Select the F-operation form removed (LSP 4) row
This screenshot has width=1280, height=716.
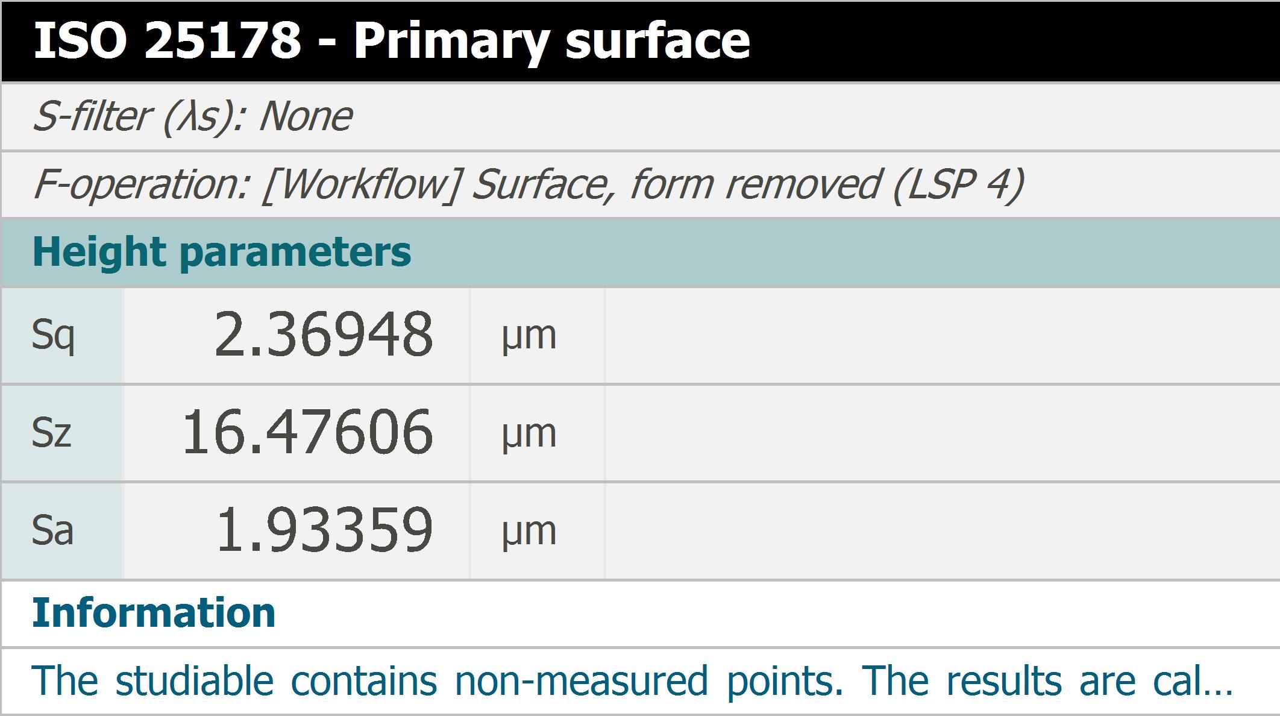pyautogui.click(x=640, y=184)
